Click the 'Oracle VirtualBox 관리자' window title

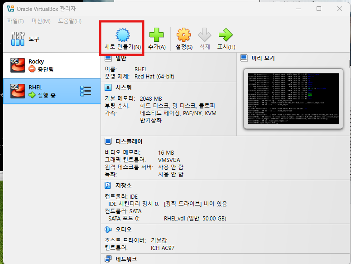coord(46,9)
